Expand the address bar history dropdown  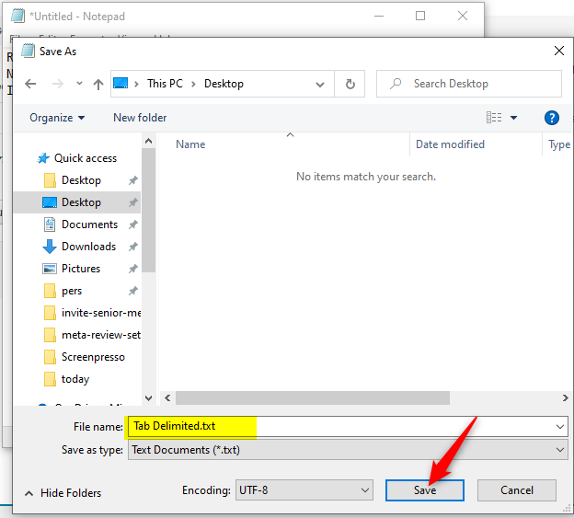[320, 85]
